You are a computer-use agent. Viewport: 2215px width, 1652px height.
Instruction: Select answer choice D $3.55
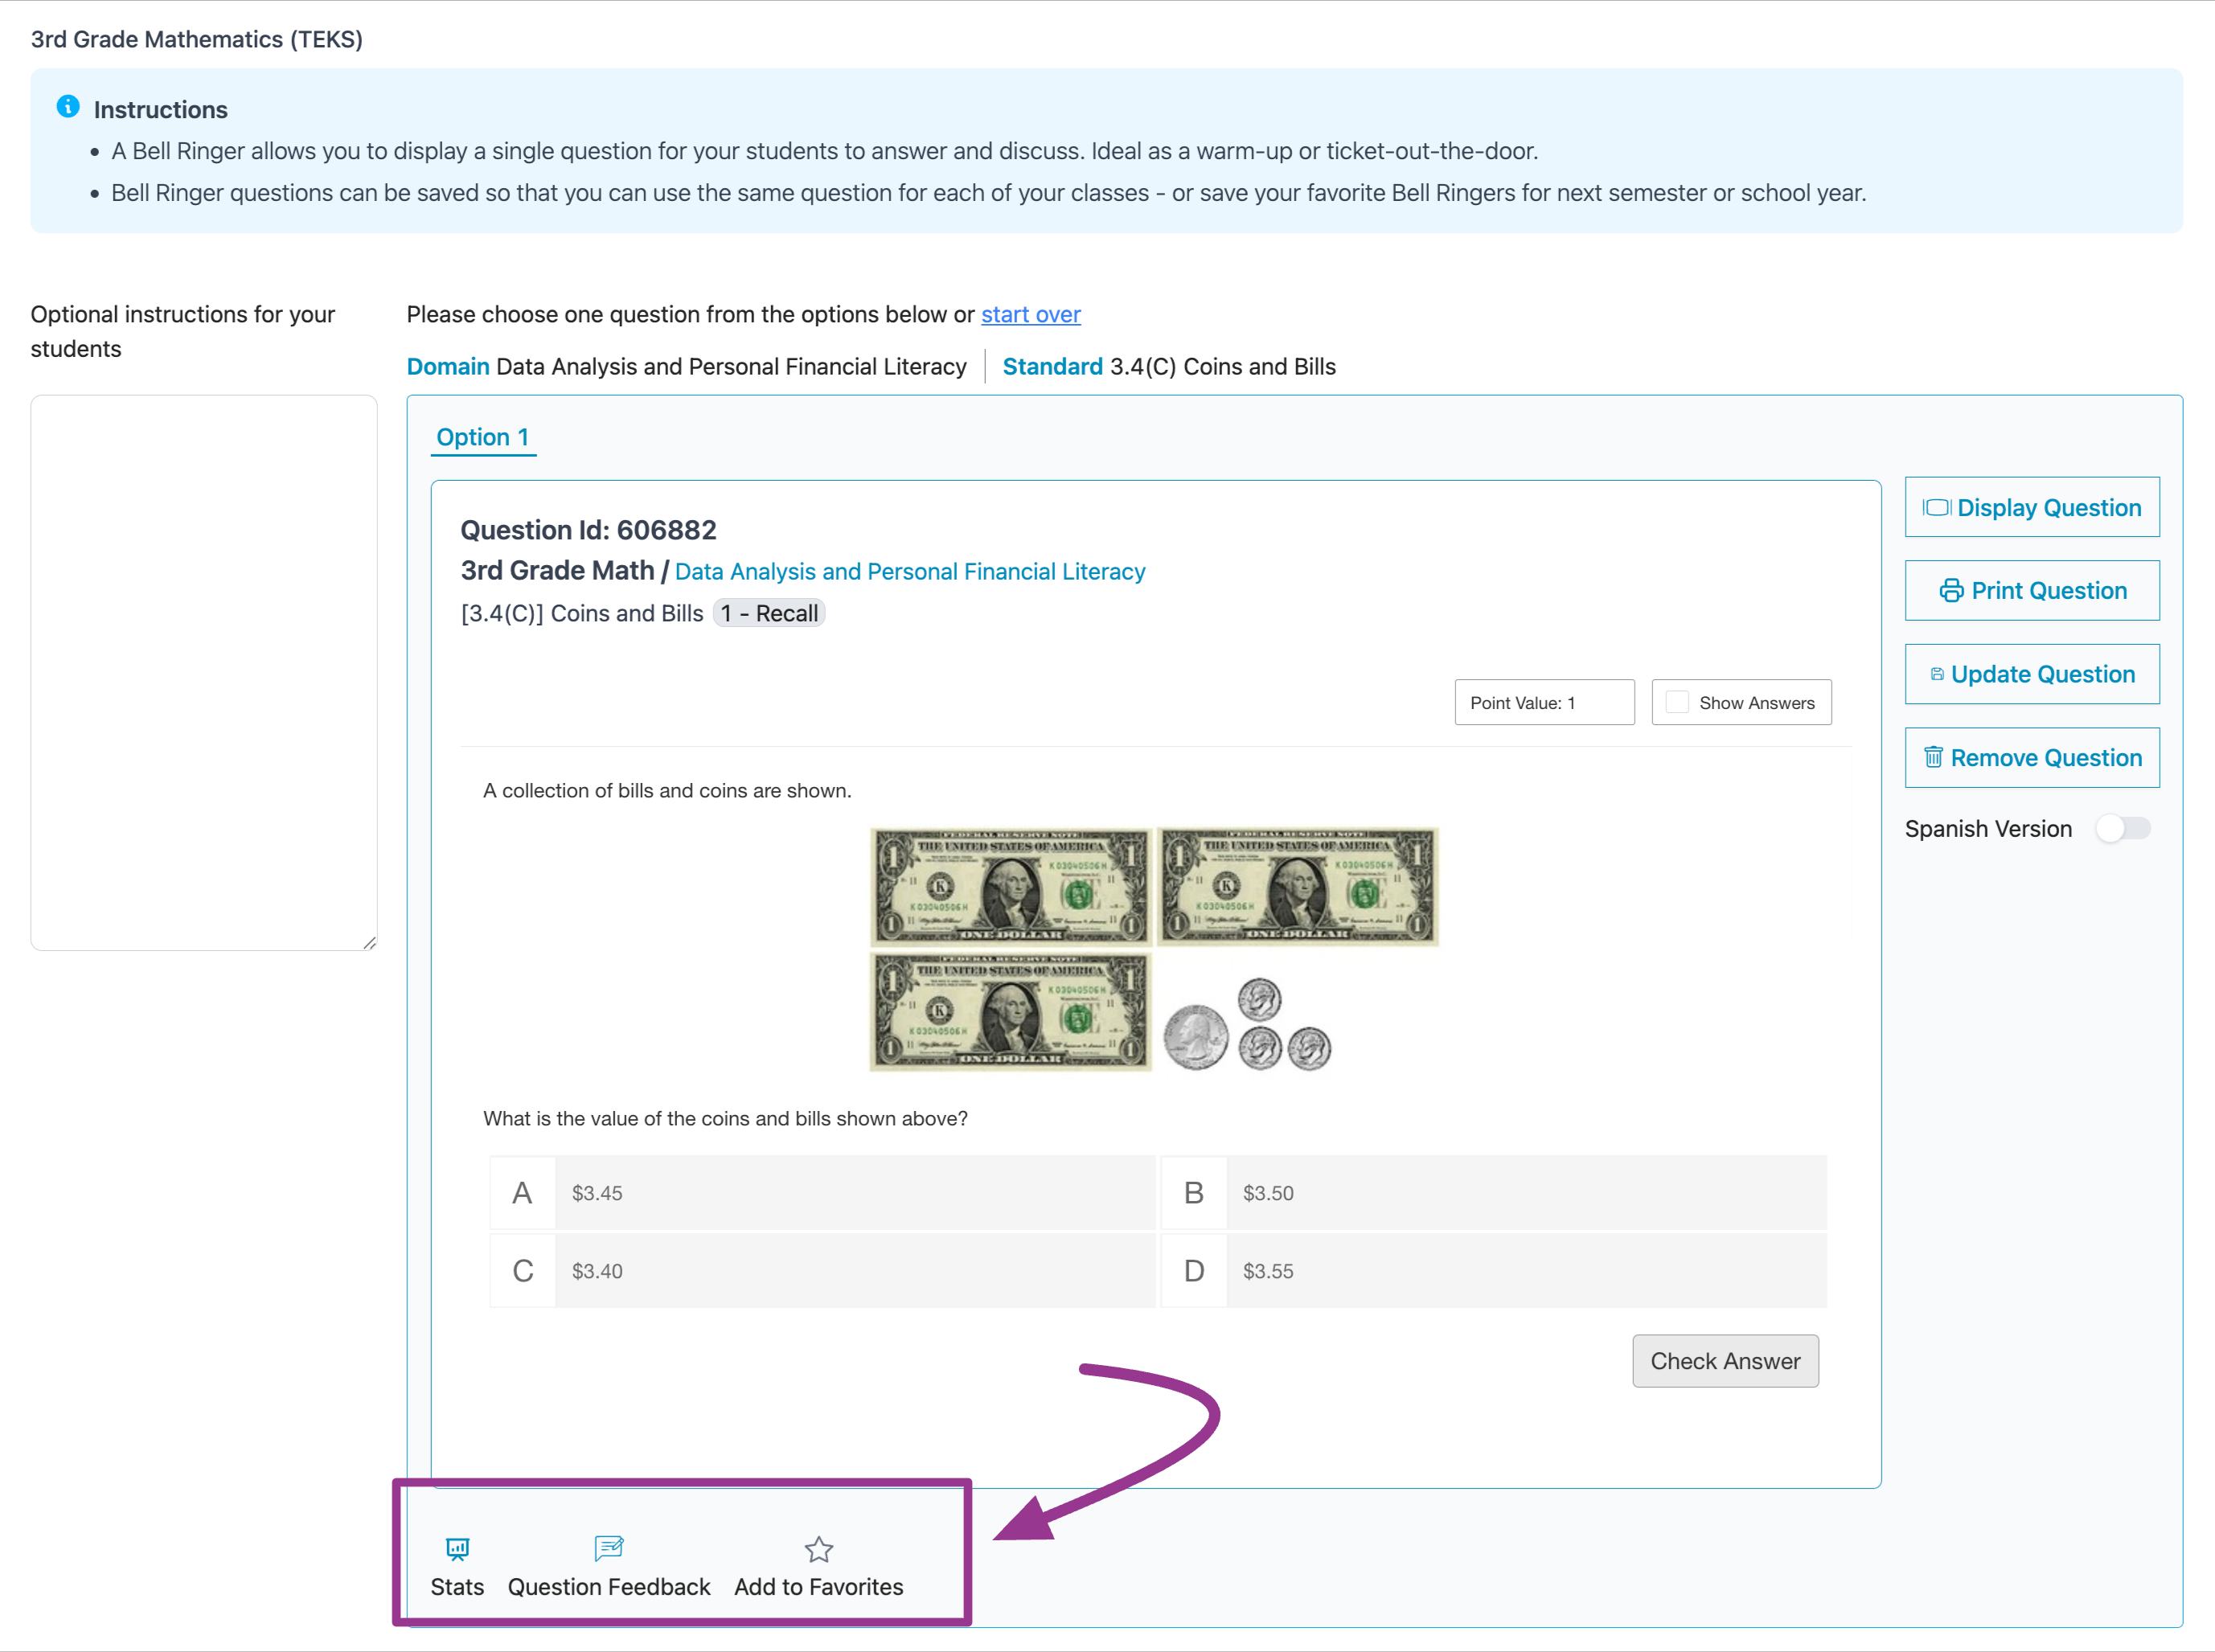pos(1493,1270)
